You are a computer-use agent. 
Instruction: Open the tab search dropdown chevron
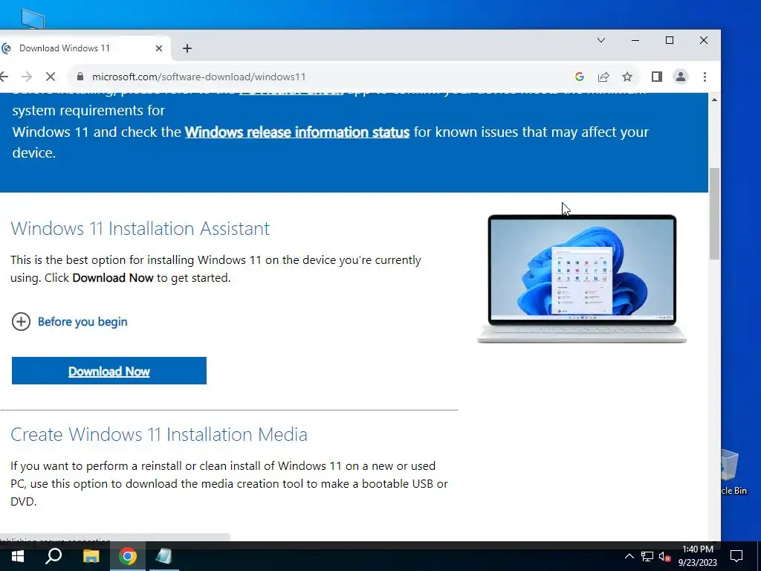600,40
